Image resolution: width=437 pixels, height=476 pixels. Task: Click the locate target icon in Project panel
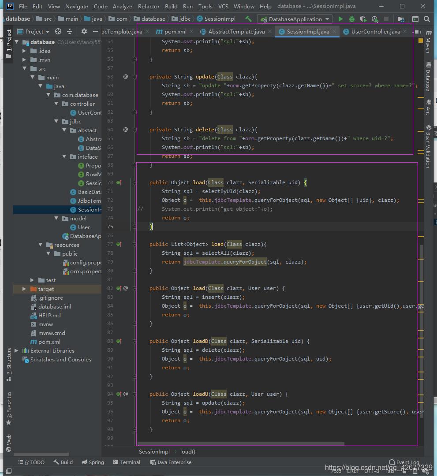coord(58,31)
